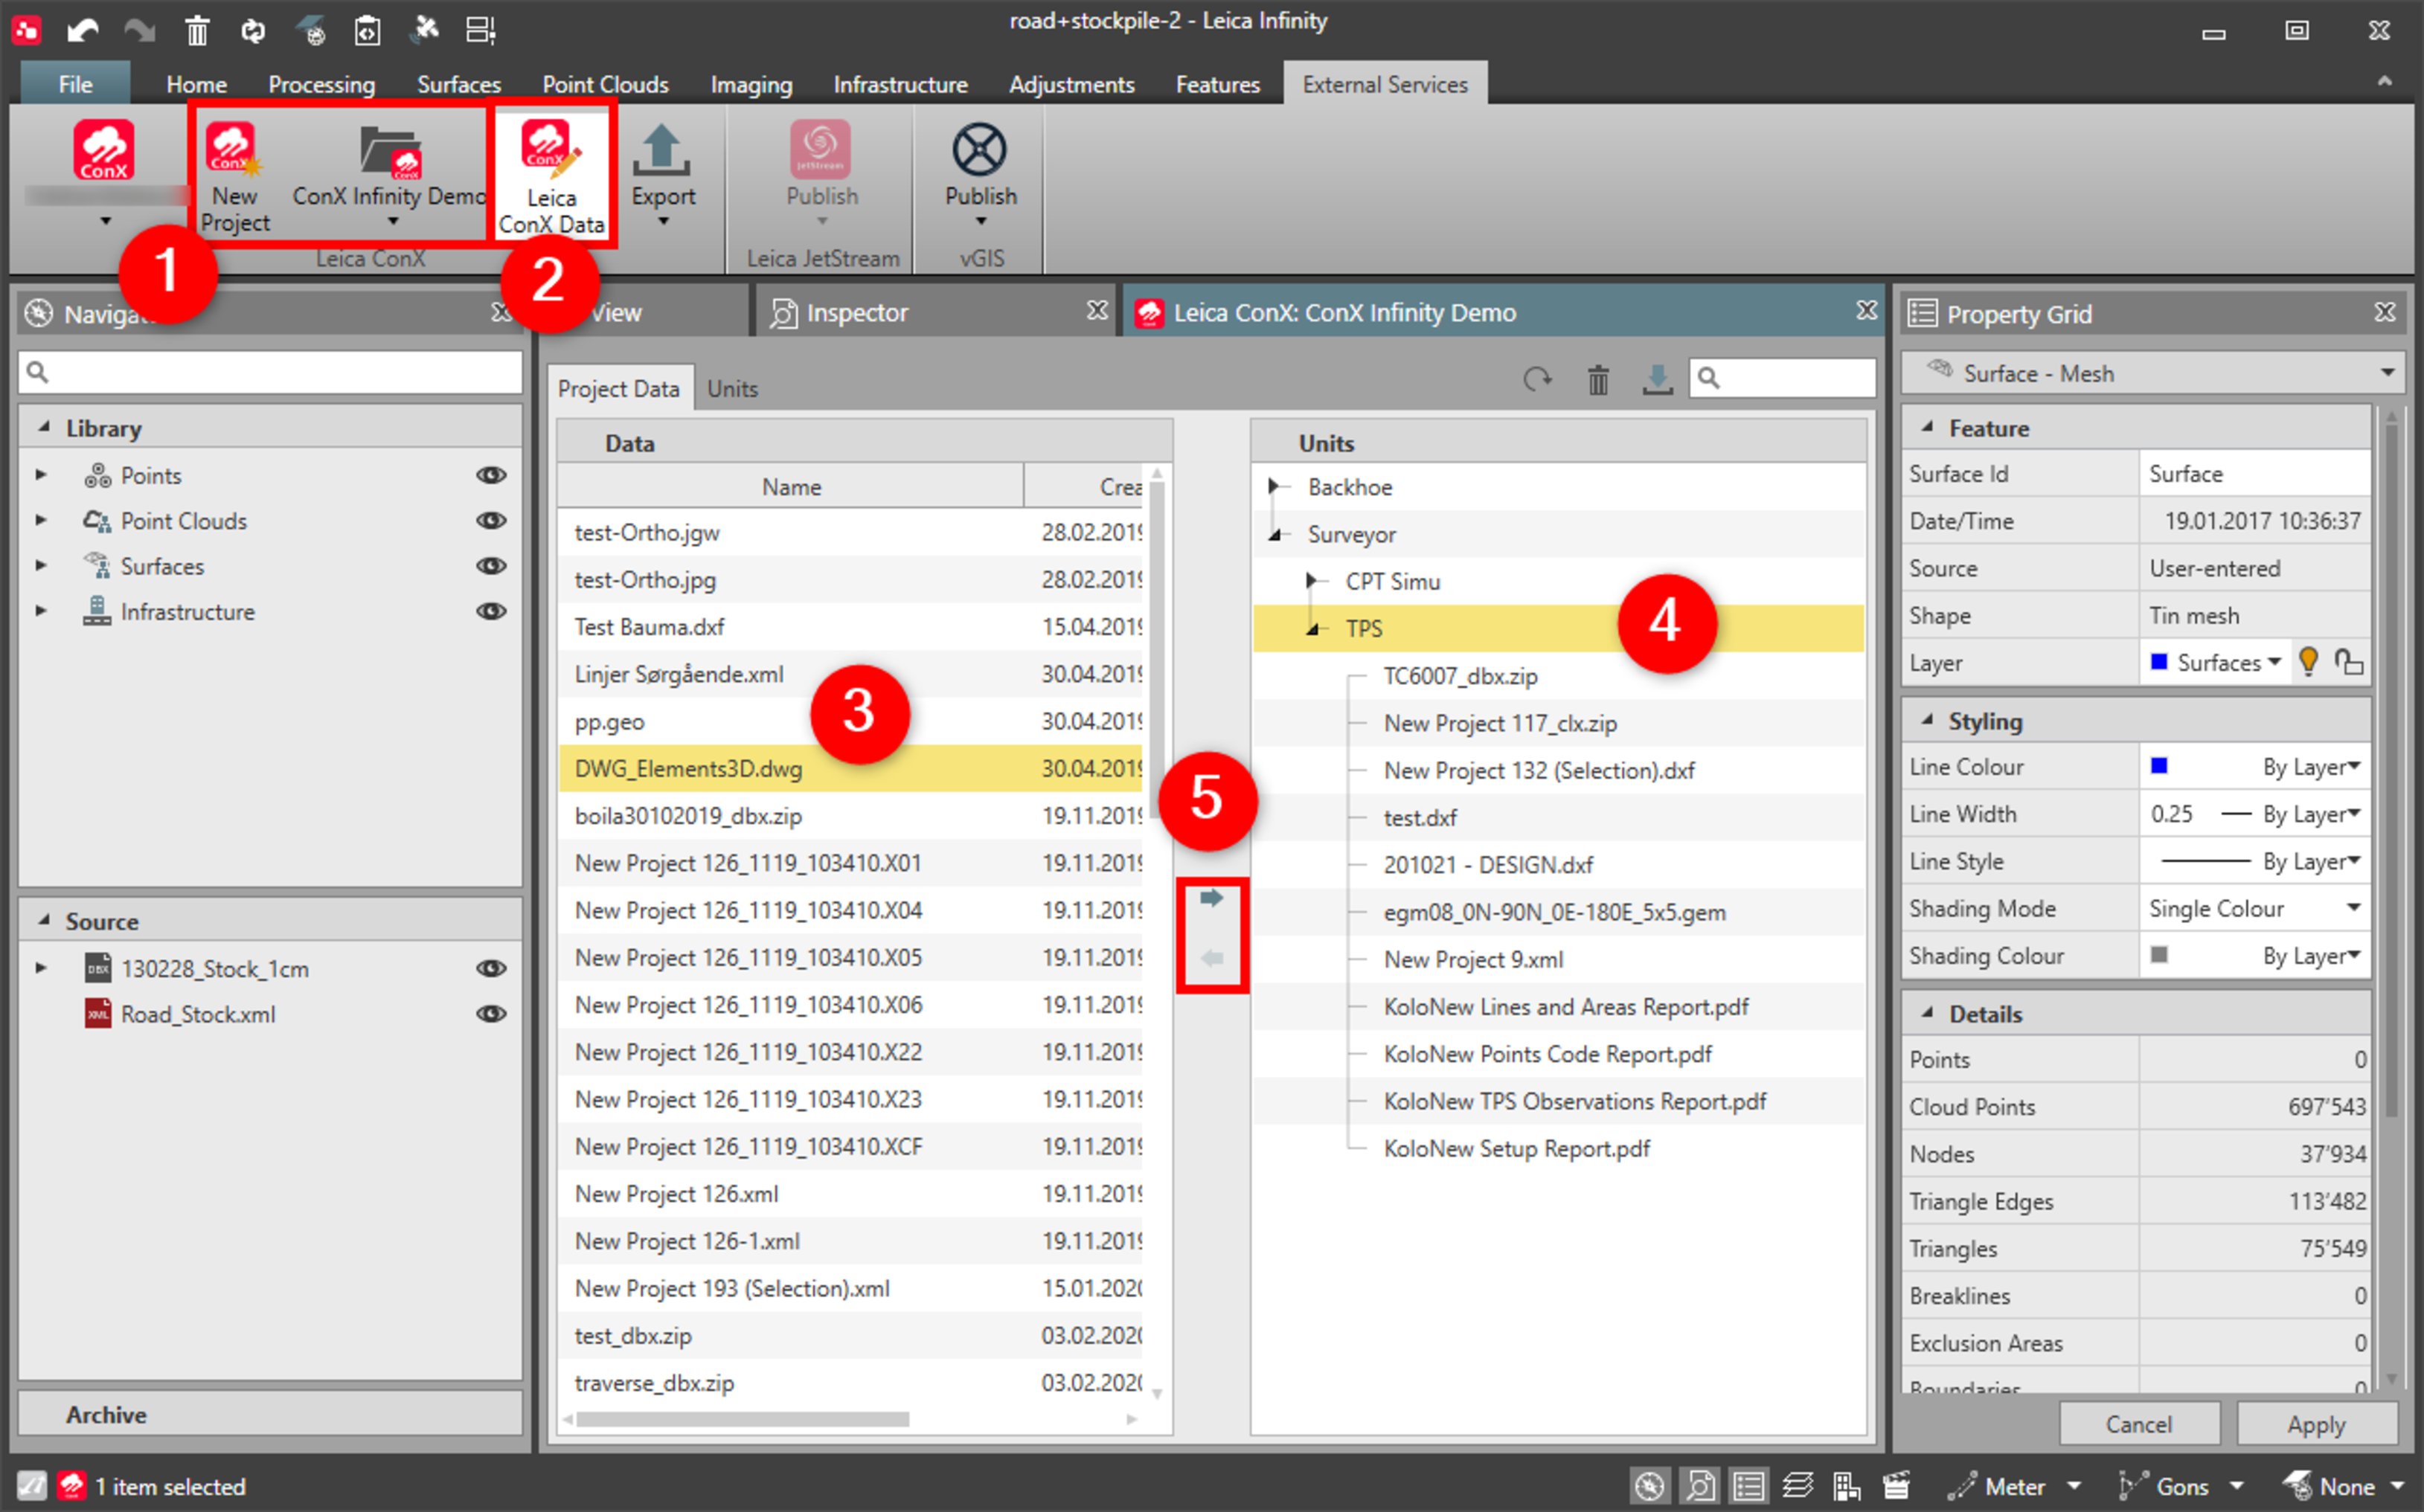Refresh the ConX project data list
This screenshot has height=1512, width=2424.
pos(1536,379)
